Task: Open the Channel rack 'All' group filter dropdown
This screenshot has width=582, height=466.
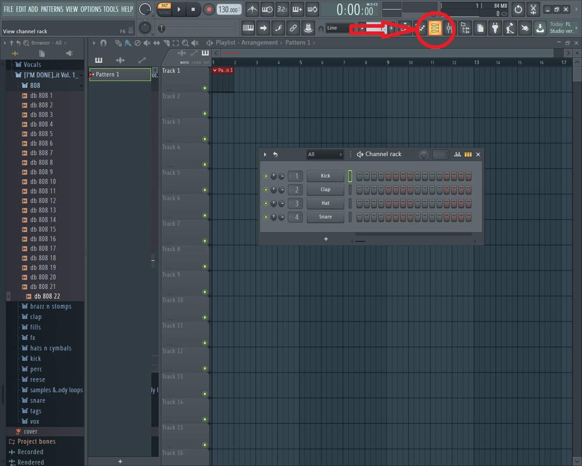Action: point(325,154)
